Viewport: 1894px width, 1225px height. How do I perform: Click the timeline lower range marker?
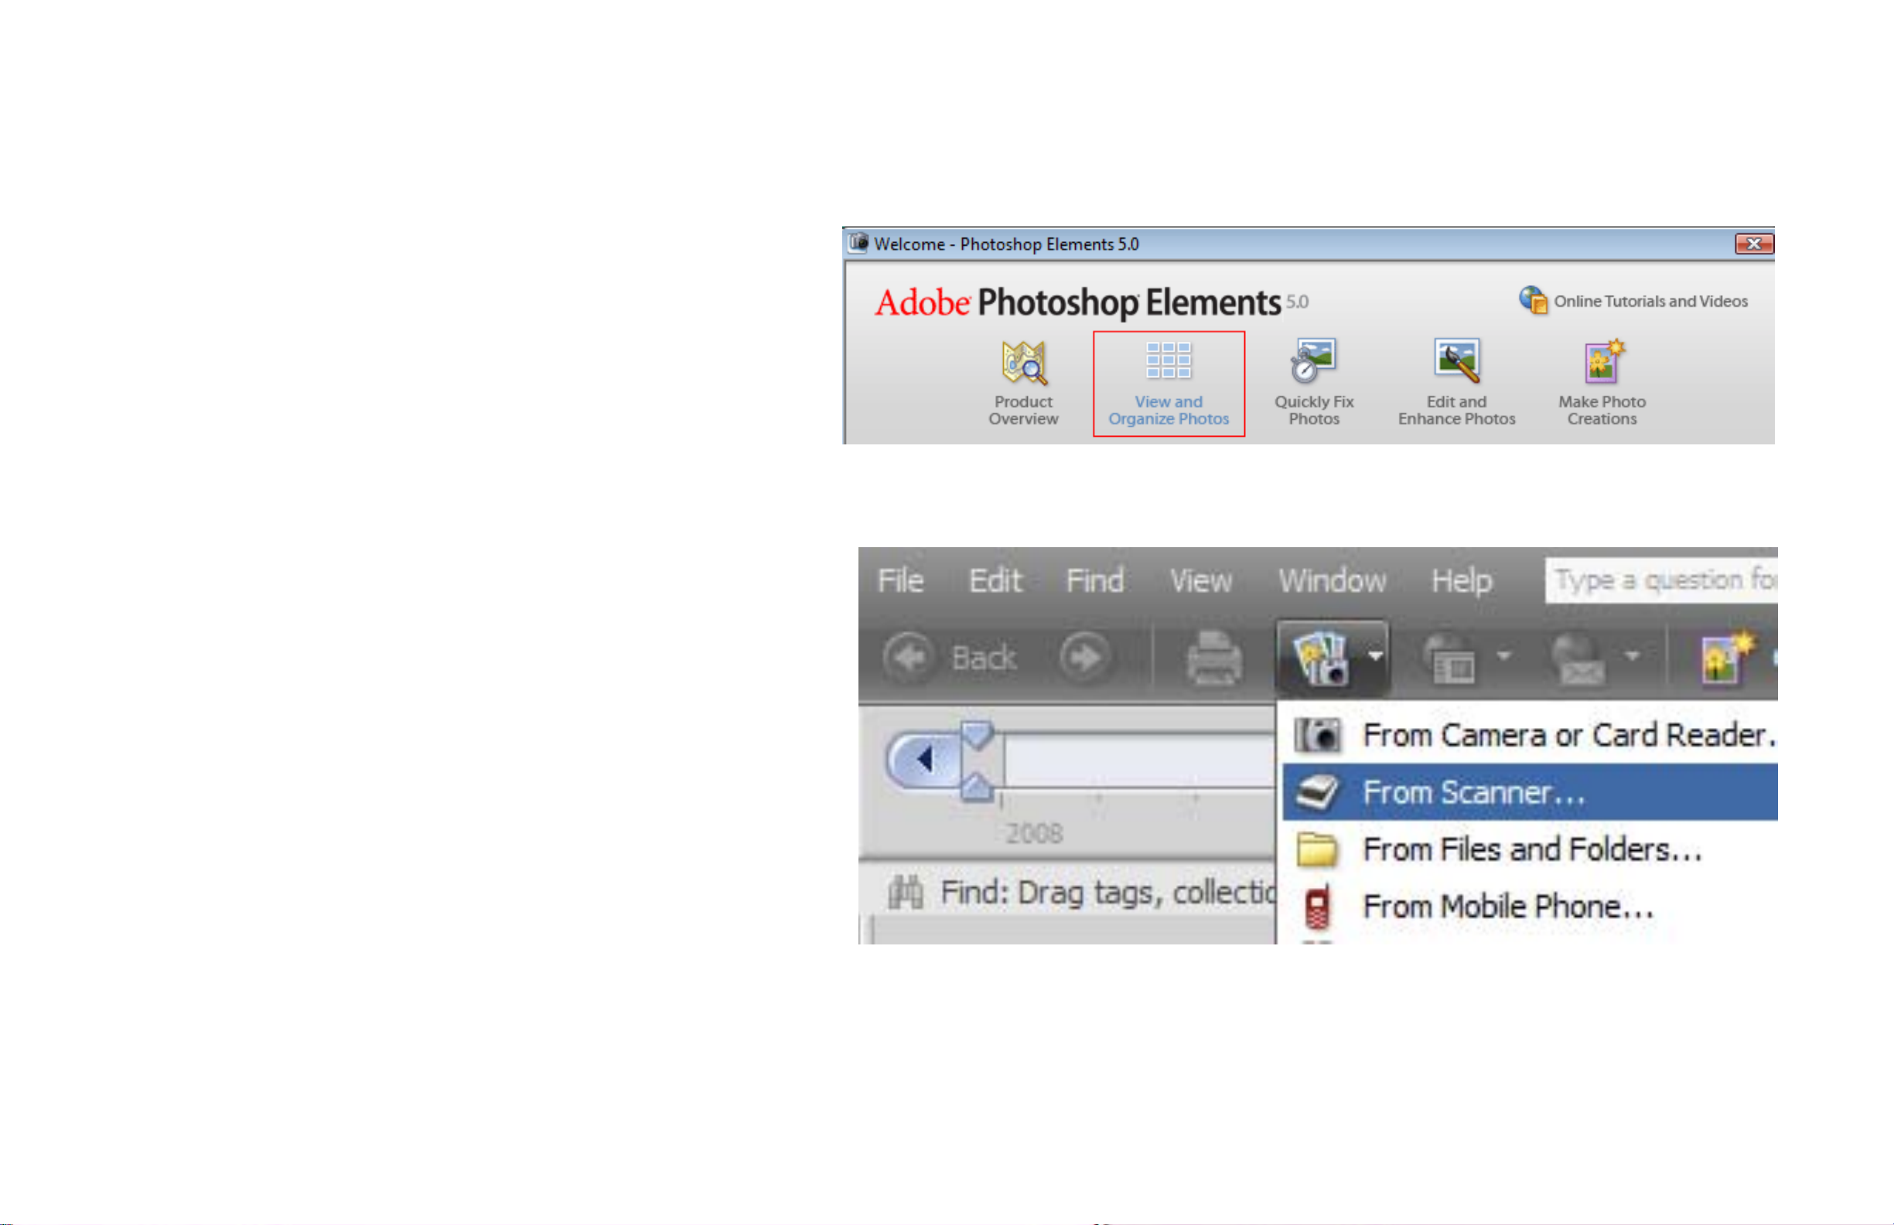pyautogui.click(x=977, y=787)
